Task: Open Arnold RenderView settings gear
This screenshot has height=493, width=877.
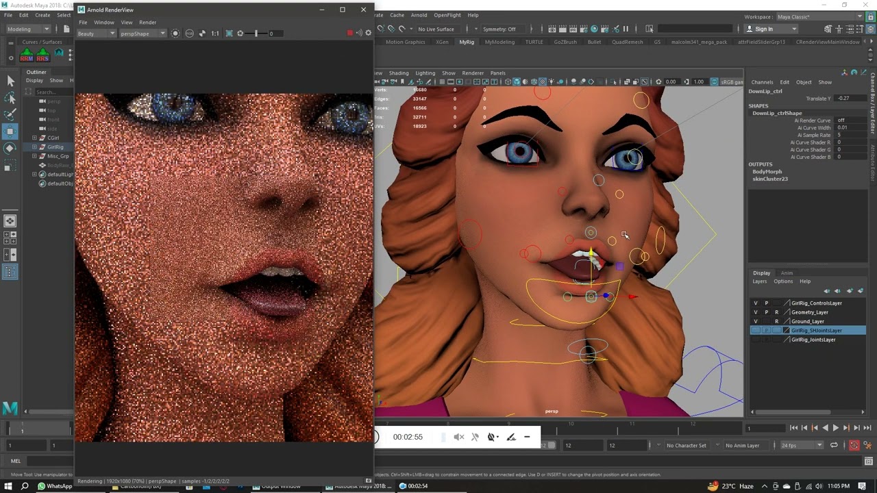Action: click(369, 33)
